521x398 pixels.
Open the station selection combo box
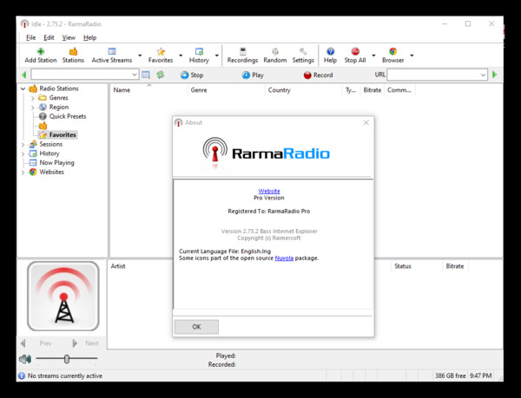coord(85,75)
